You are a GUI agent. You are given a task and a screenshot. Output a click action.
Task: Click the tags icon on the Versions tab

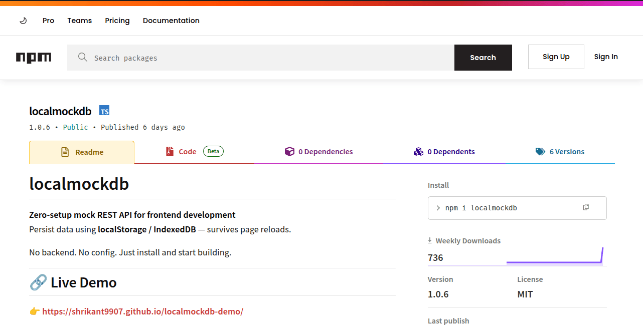(x=540, y=151)
